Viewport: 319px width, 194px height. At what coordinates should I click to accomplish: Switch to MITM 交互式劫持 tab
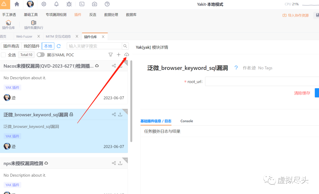[x=58, y=37]
